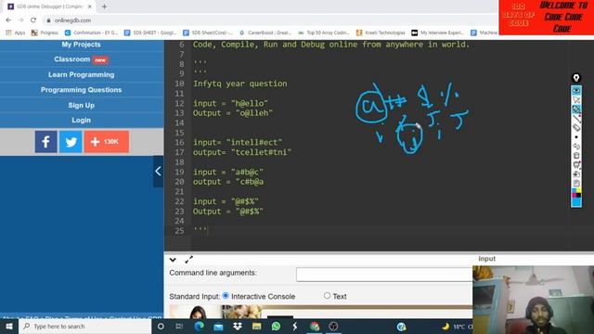Pick the yellow color swatch in the palette

(x=578, y=190)
